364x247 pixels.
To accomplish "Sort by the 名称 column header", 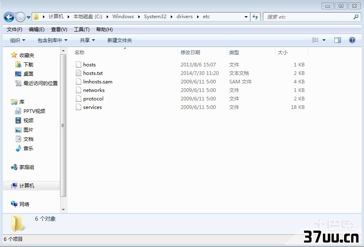I will [125, 52].
